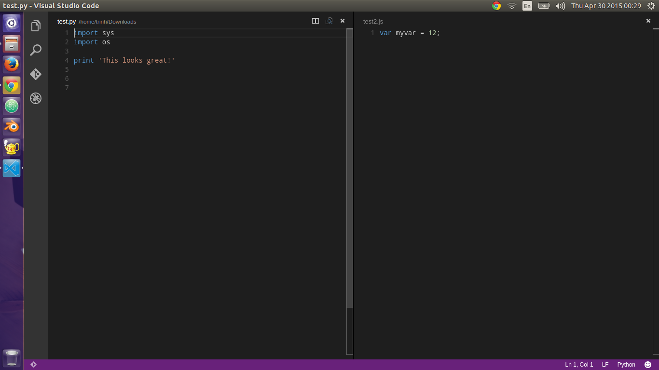The height and width of the screenshot is (370, 659).
Task: Close the test.py editor
Action: [x=343, y=21]
